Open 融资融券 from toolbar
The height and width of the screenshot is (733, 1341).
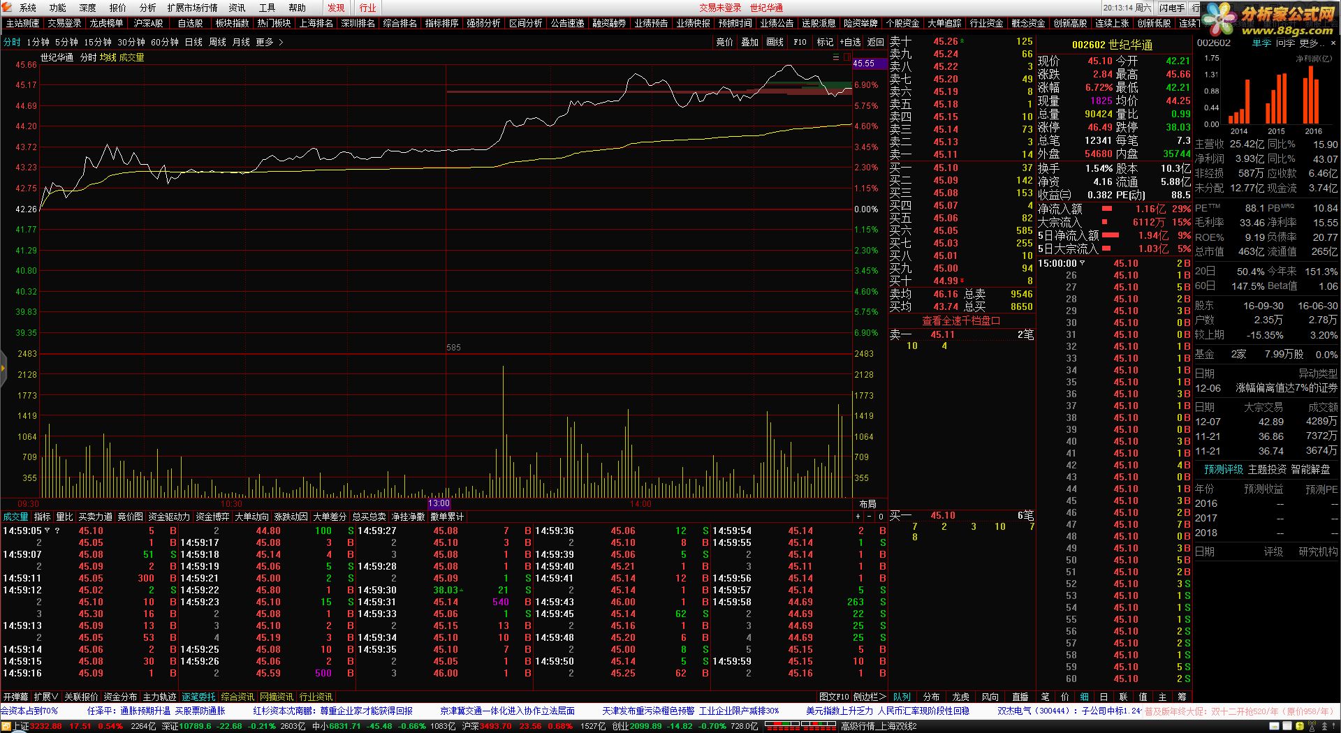pyautogui.click(x=609, y=23)
